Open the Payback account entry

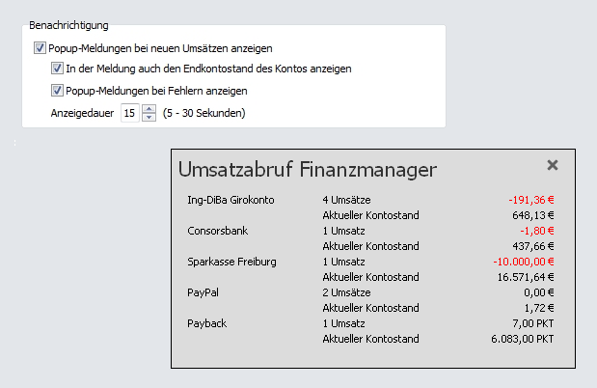(206, 323)
